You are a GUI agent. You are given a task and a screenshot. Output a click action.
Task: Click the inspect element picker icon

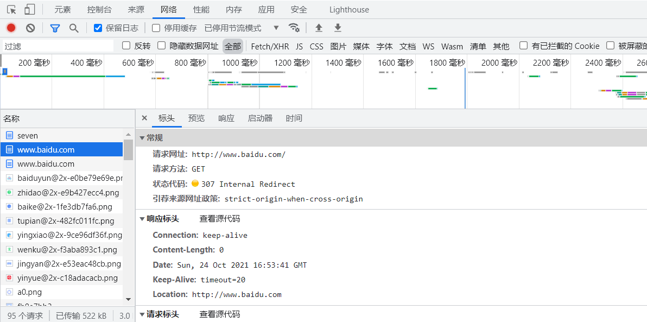point(11,9)
